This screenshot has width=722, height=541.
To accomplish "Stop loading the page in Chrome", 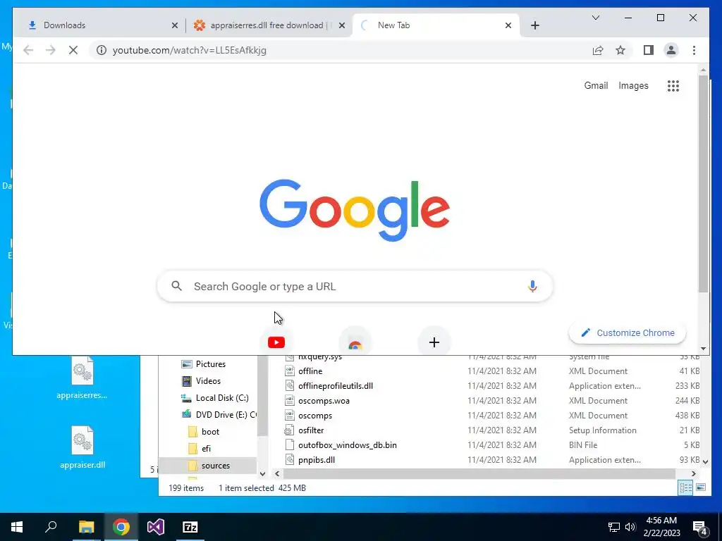I will (x=73, y=50).
